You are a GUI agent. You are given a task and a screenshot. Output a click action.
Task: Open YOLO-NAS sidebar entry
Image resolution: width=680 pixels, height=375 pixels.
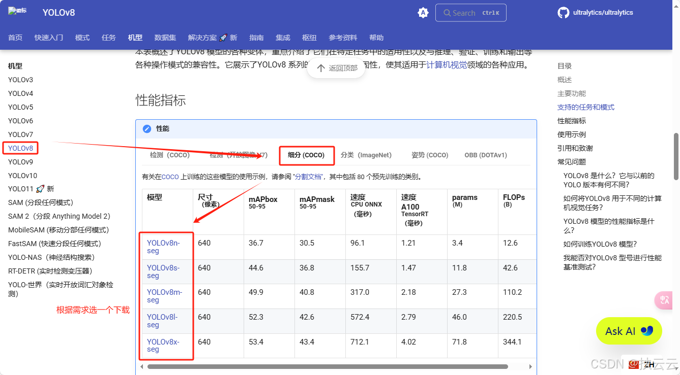(x=51, y=257)
